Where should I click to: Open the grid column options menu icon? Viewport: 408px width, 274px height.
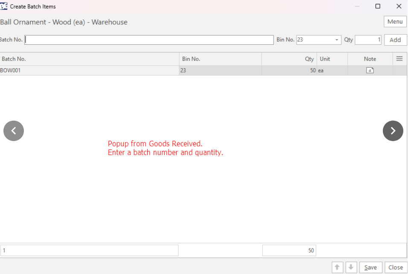tap(399, 59)
